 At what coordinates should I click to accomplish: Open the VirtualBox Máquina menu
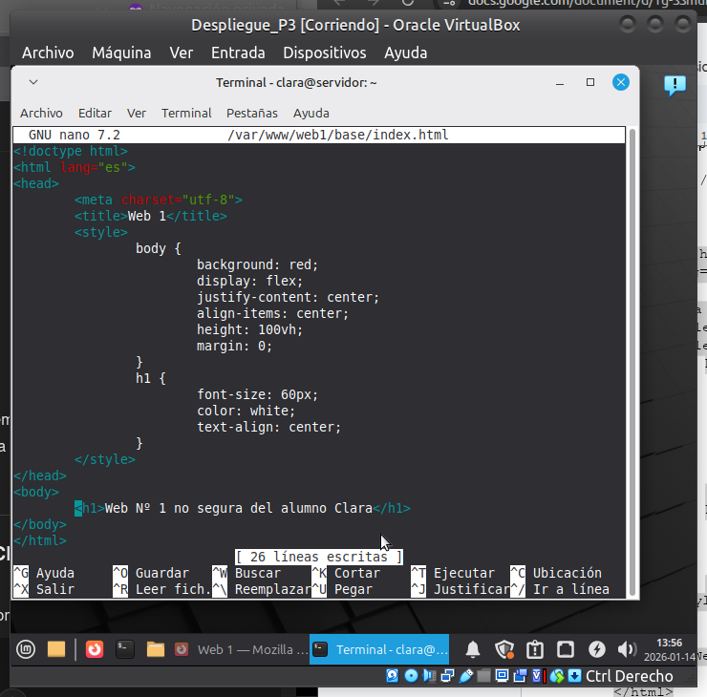coord(121,53)
